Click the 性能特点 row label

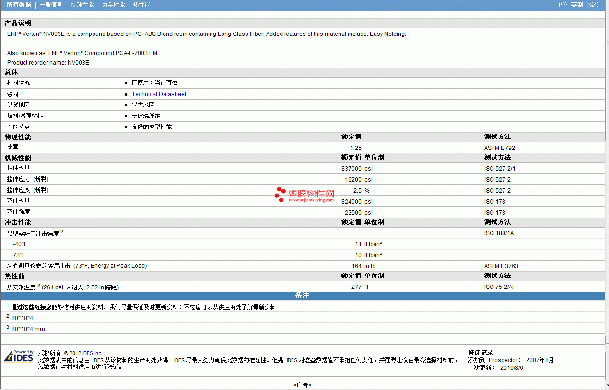point(18,127)
